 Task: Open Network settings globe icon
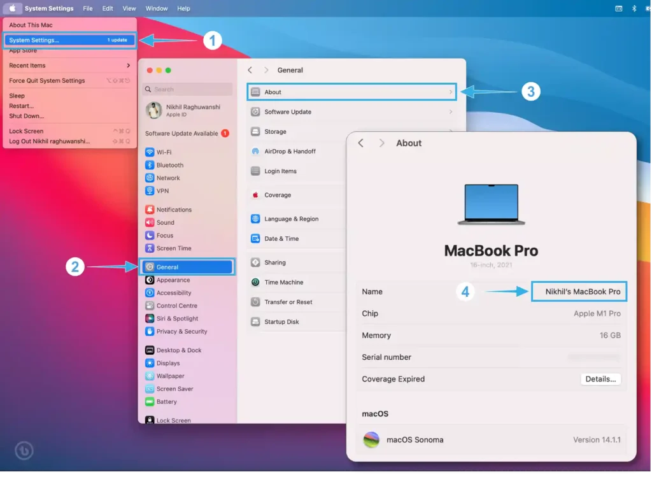click(150, 178)
